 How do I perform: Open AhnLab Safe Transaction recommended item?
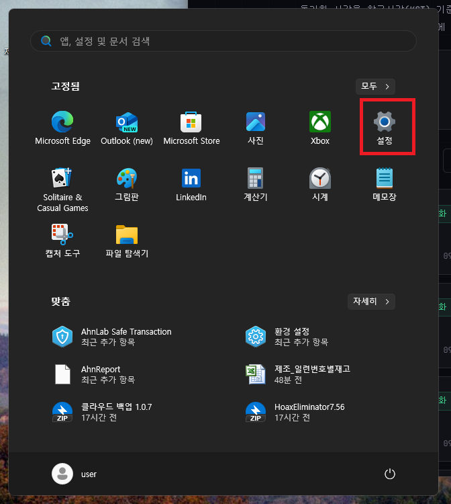coord(112,337)
